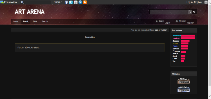Viewport: 211px width, 99px height.
Task: Click the up arrow icon in toolbar
Action: click(206, 2)
